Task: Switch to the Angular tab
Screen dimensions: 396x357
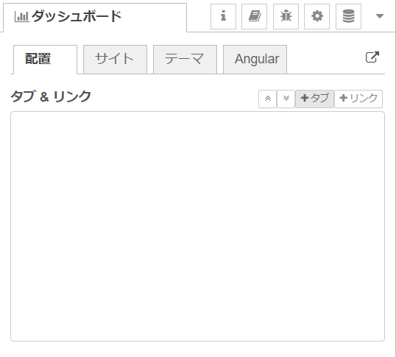Action: point(255,60)
